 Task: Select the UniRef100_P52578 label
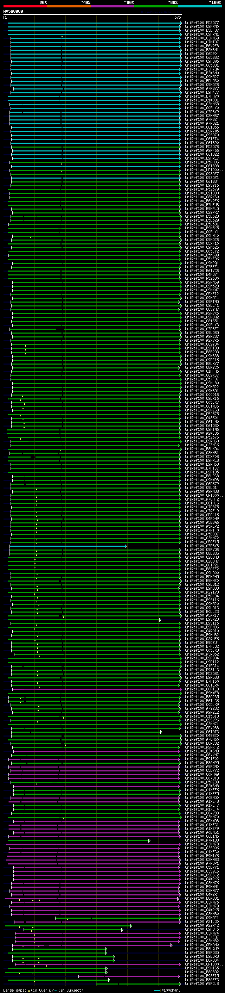coord(202,147)
